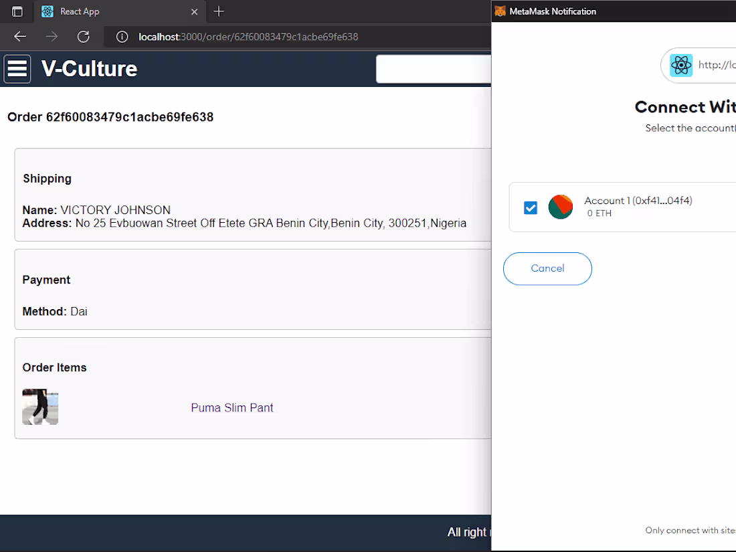Close the React App tab
This screenshot has width=736, height=552.
pos(194,11)
